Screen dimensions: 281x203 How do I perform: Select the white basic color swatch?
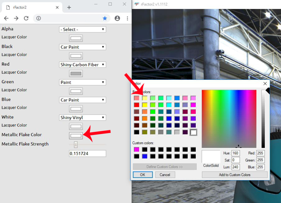coord(193,132)
